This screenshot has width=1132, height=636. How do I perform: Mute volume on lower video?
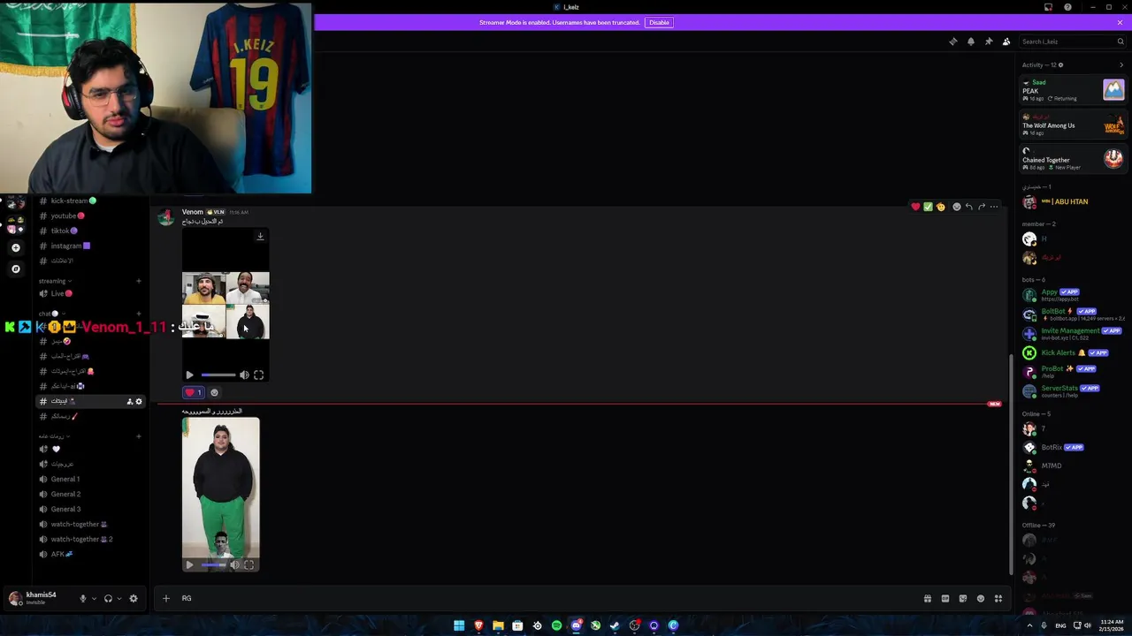(x=234, y=565)
